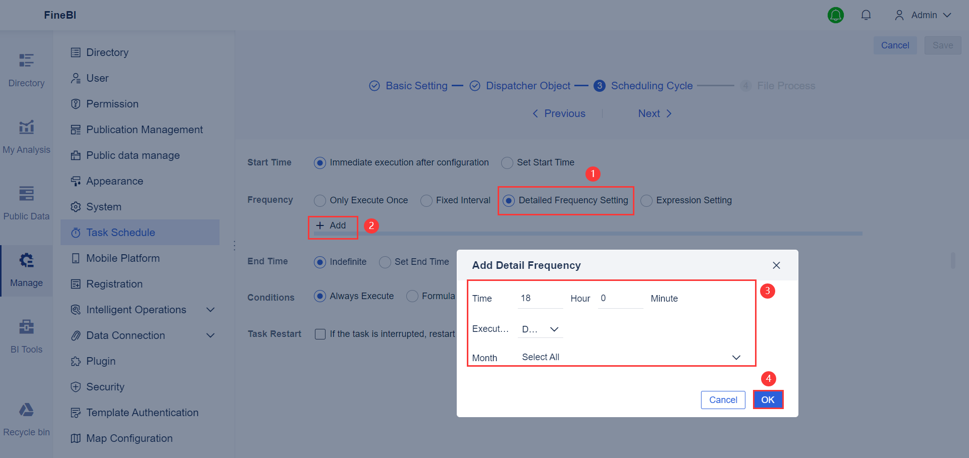969x458 pixels.
Task: Select the My Analysis sidebar icon
Action: click(26, 128)
